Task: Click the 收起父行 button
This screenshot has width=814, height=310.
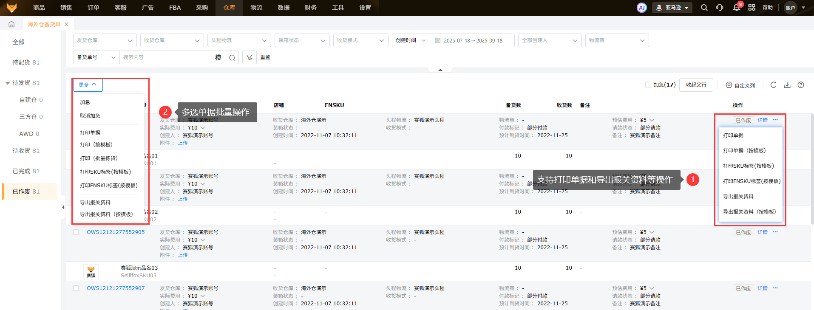Action: [x=696, y=85]
